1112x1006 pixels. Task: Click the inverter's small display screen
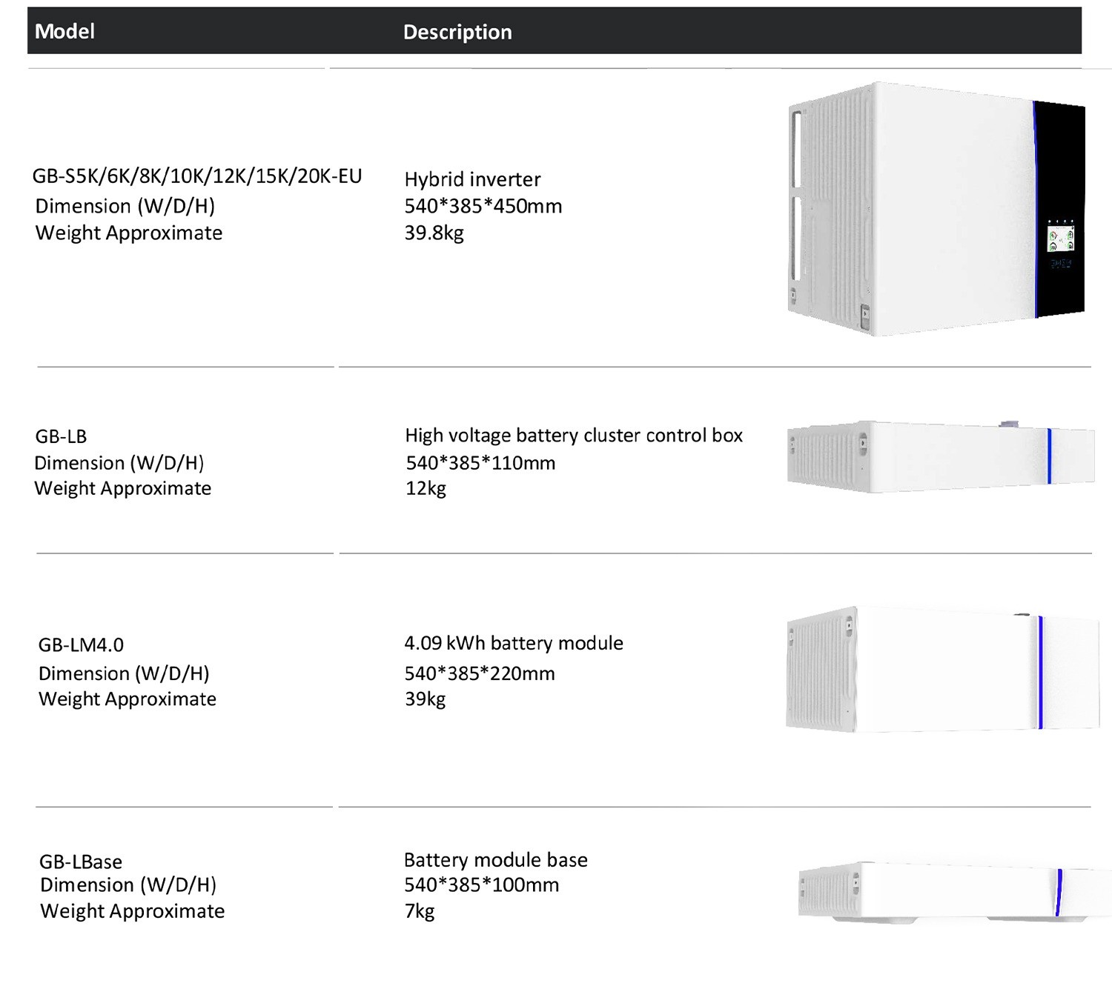tap(1059, 240)
